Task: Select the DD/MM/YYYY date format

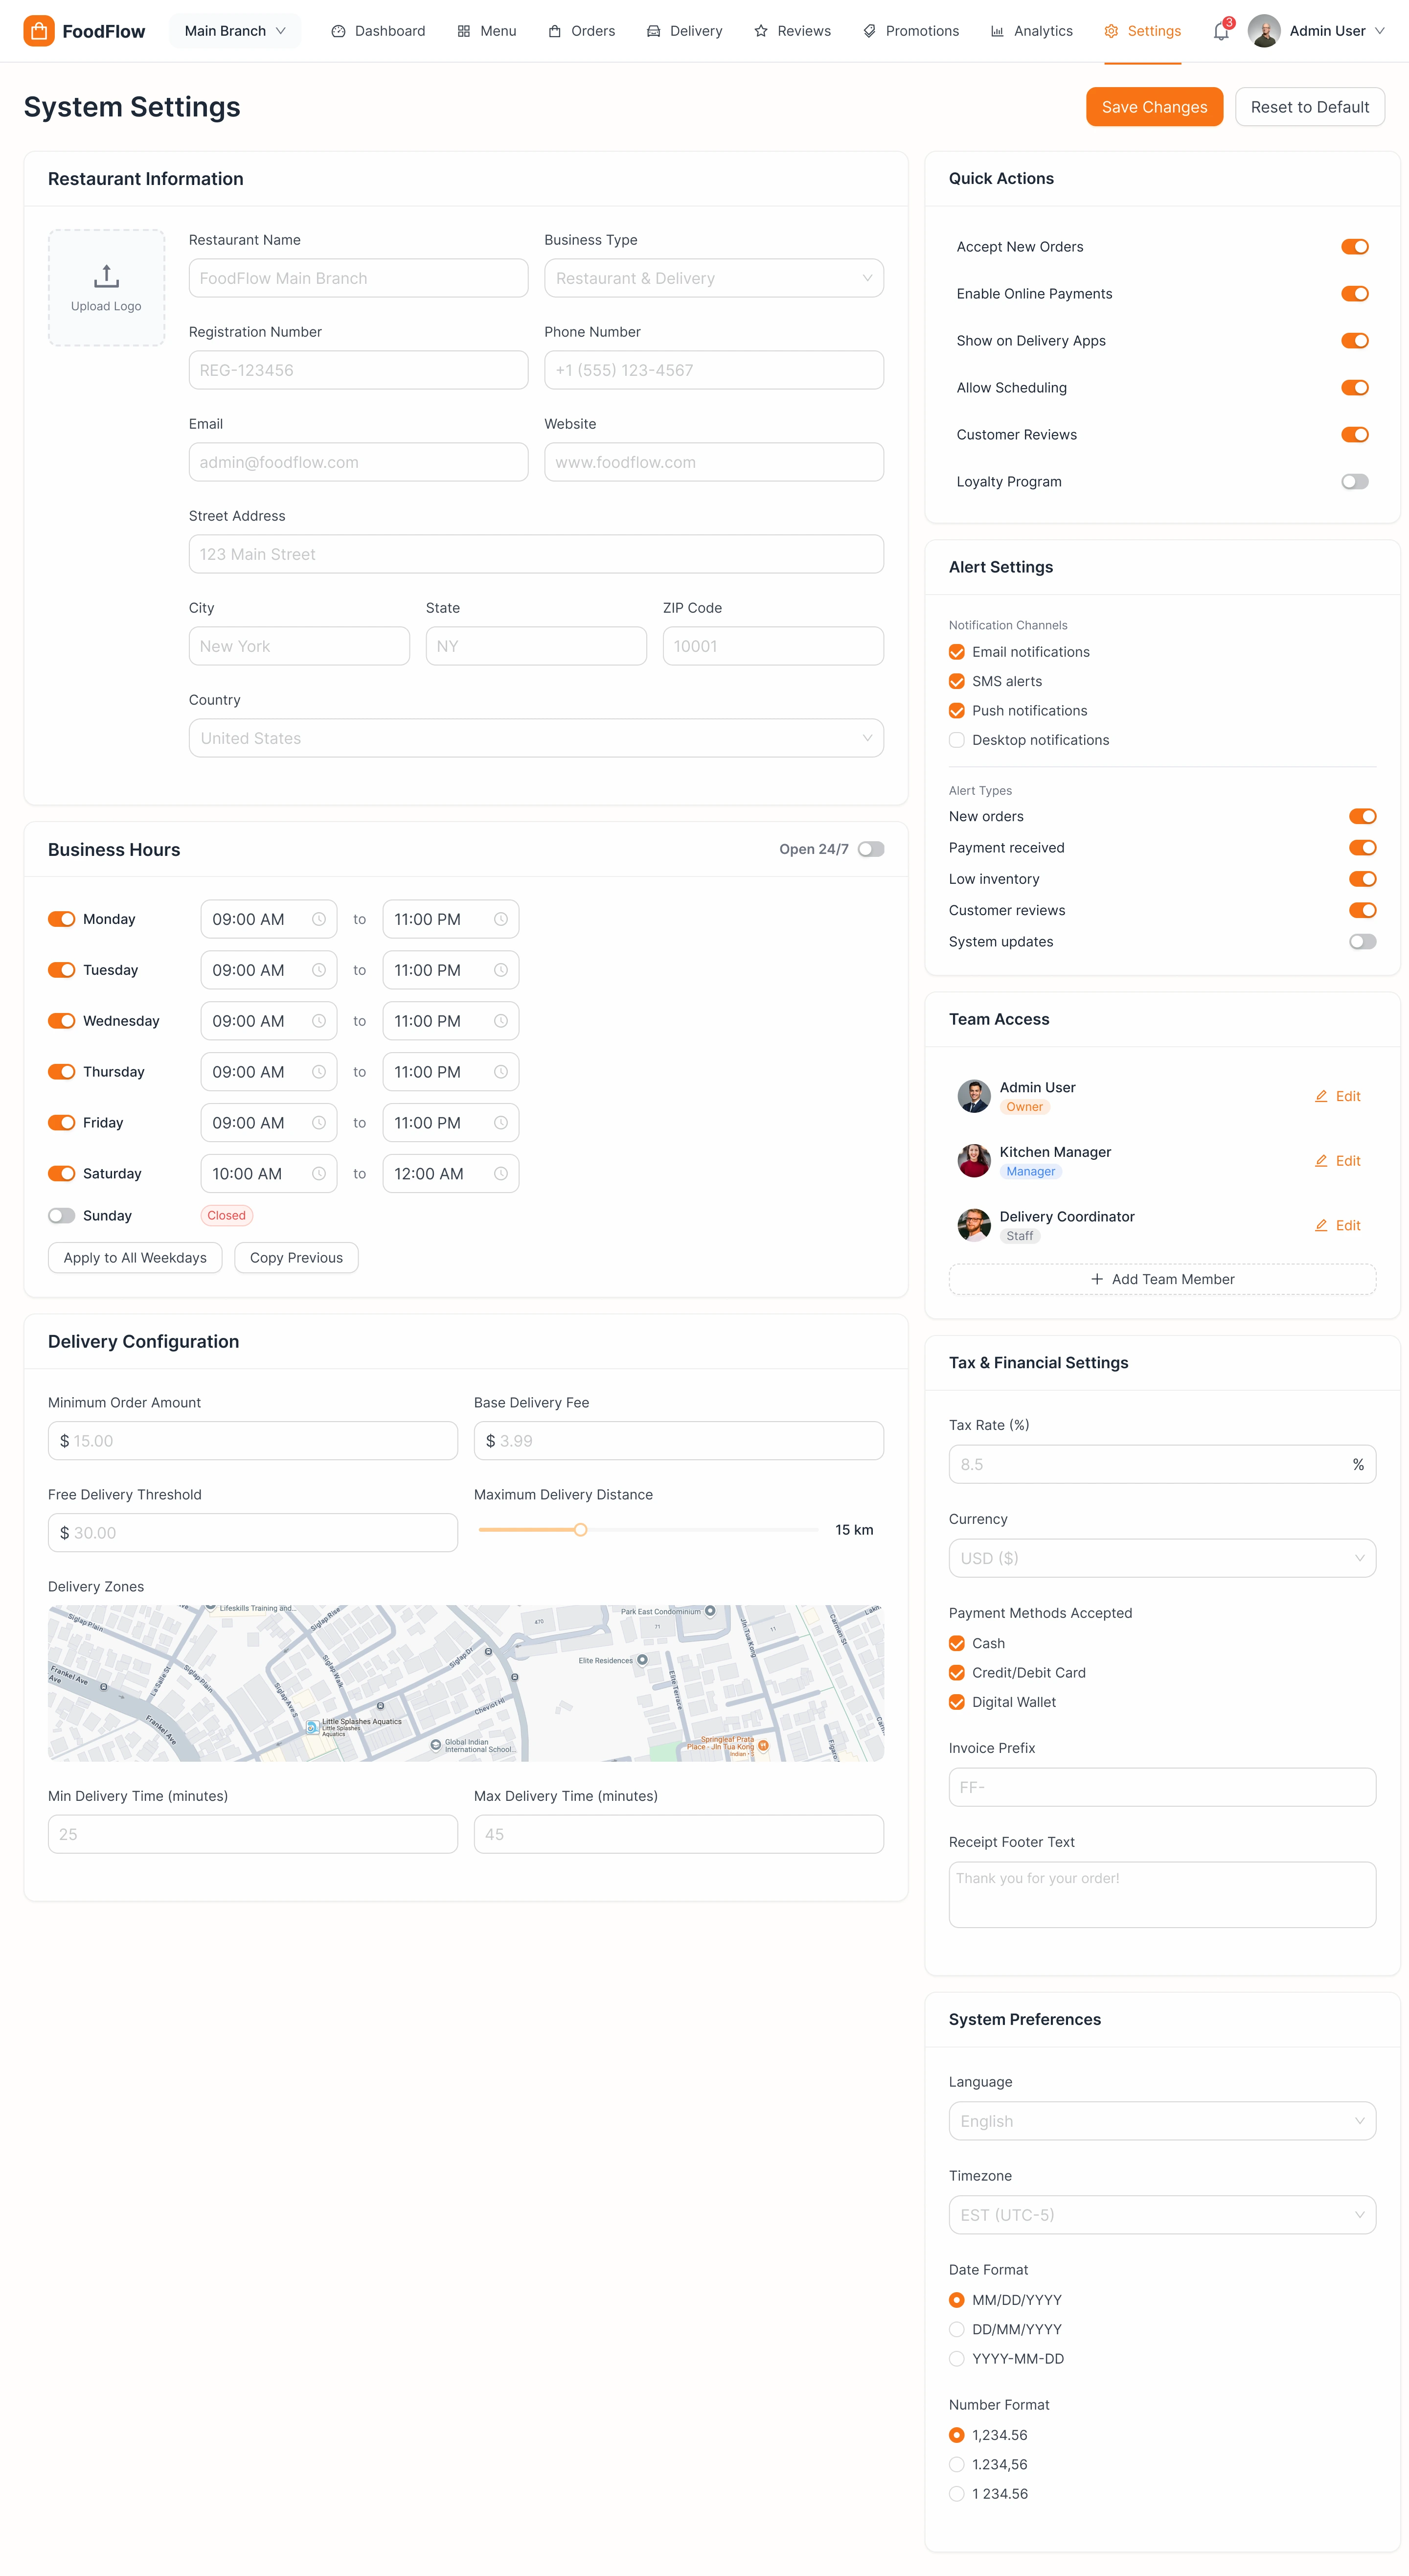Action: pos(957,2329)
